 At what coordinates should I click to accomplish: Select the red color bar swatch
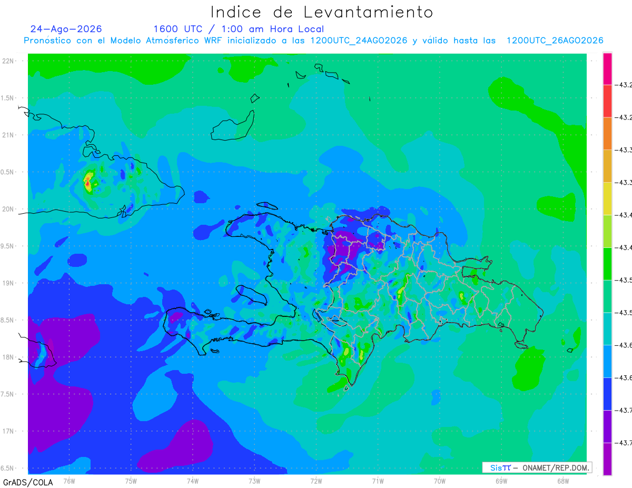tap(607, 101)
